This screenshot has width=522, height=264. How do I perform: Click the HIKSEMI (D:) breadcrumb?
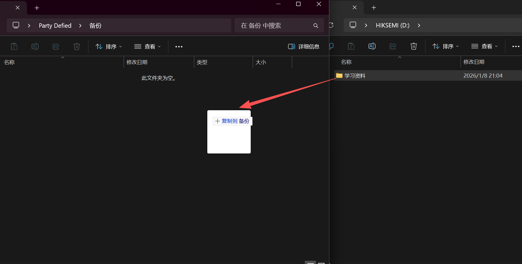coord(393,25)
